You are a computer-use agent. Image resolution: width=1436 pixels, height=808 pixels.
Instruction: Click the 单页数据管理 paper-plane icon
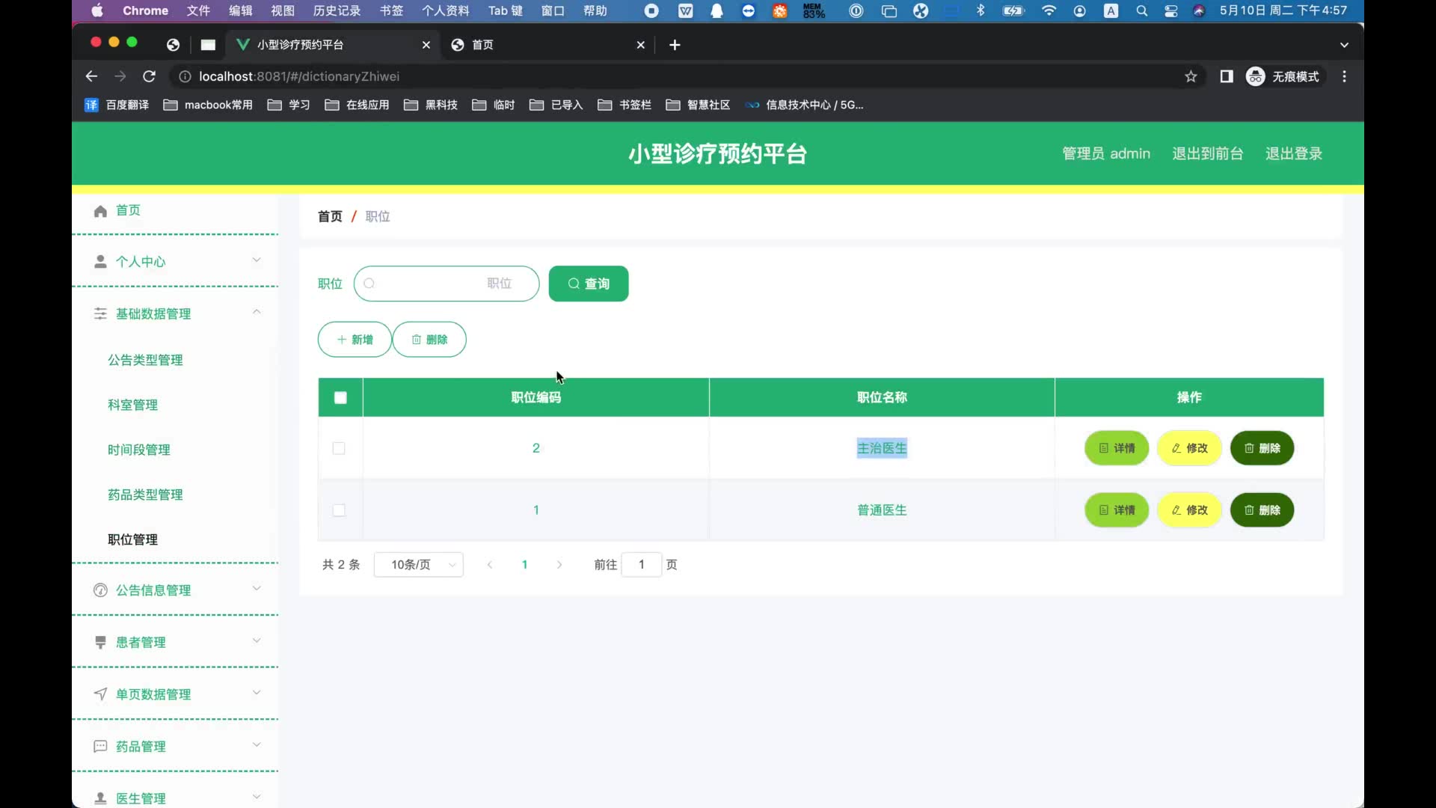[x=100, y=694]
